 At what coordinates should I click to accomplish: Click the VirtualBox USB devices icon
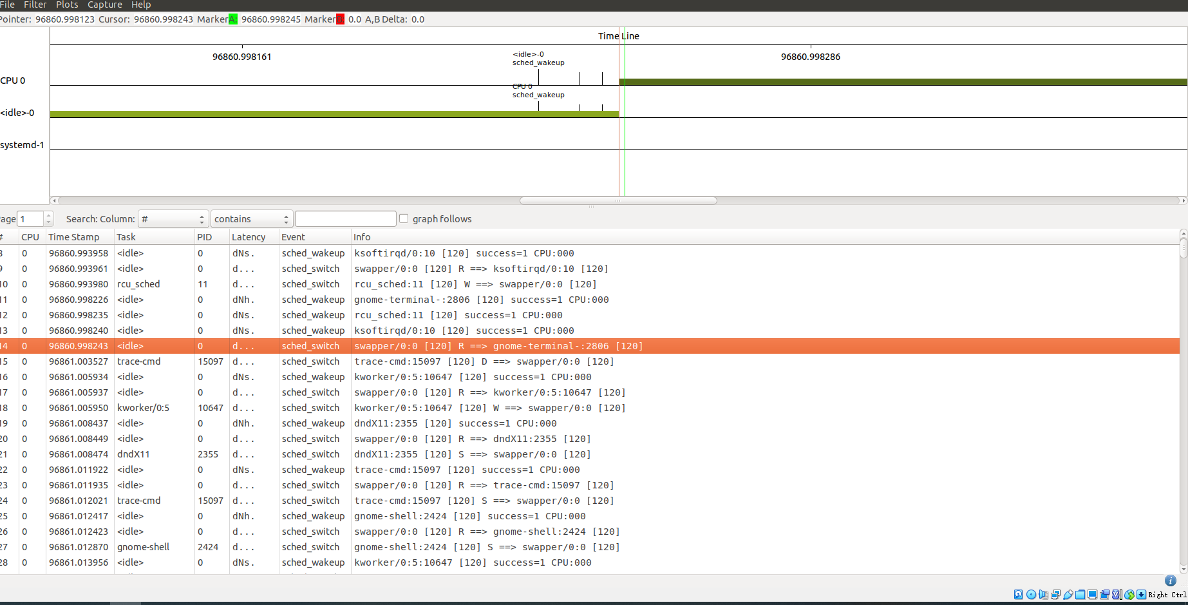coord(1068,594)
